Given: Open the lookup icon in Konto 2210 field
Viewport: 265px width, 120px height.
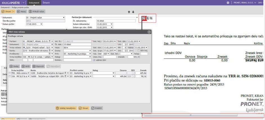Looking at the screenshot, I should pos(50,51).
